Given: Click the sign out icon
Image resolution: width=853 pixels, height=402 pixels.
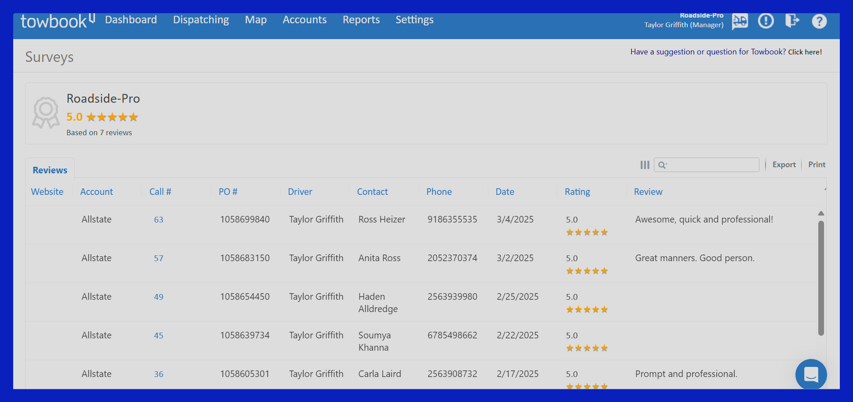Looking at the screenshot, I should pyautogui.click(x=792, y=21).
